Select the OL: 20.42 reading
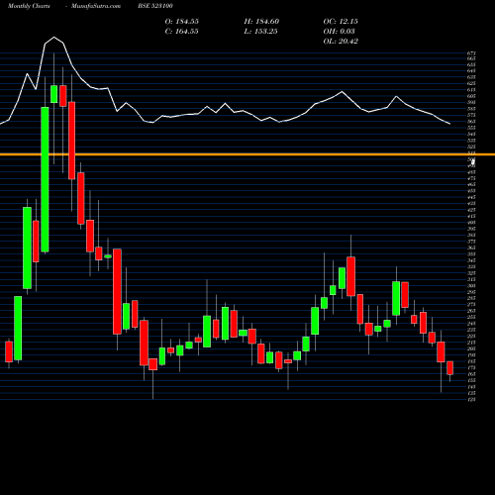This screenshot has height=495, width=495. [341, 42]
